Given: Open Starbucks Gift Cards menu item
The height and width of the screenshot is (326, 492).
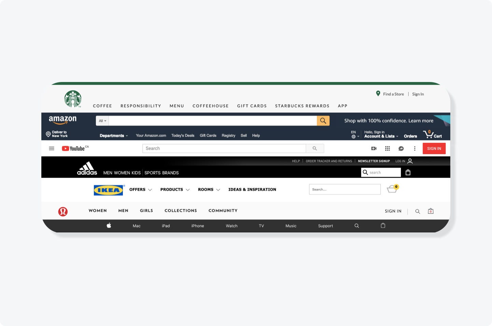Looking at the screenshot, I should point(252,106).
